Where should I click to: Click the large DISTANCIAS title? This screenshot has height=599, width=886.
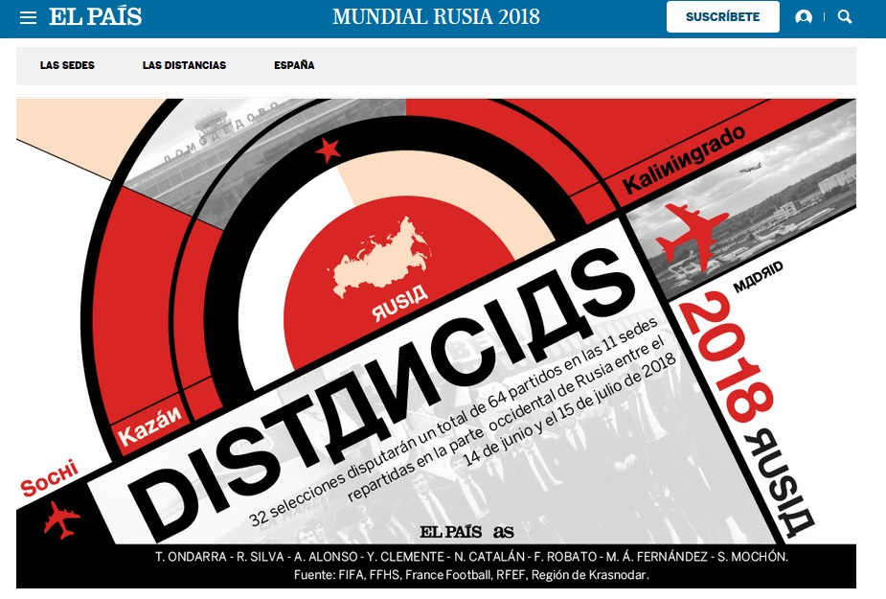pos(381,396)
